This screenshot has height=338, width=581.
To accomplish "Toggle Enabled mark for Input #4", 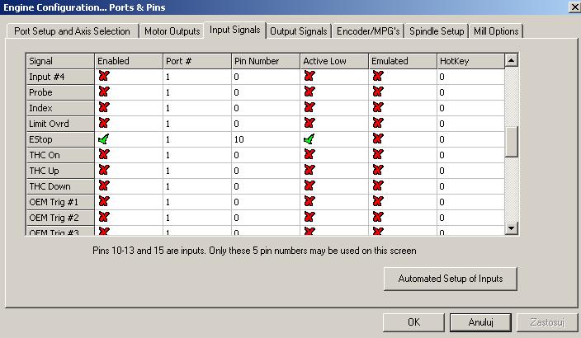I will tap(104, 76).
